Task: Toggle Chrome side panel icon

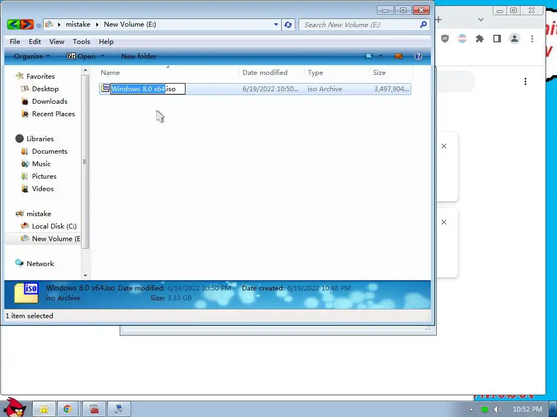Action: click(x=497, y=39)
